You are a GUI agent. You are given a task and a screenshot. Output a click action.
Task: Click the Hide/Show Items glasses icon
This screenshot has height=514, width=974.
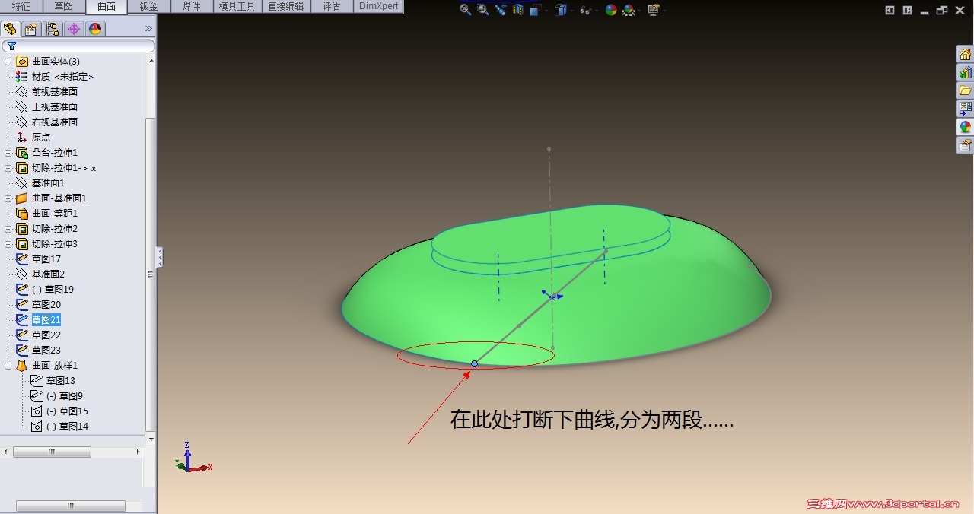point(584,10)
